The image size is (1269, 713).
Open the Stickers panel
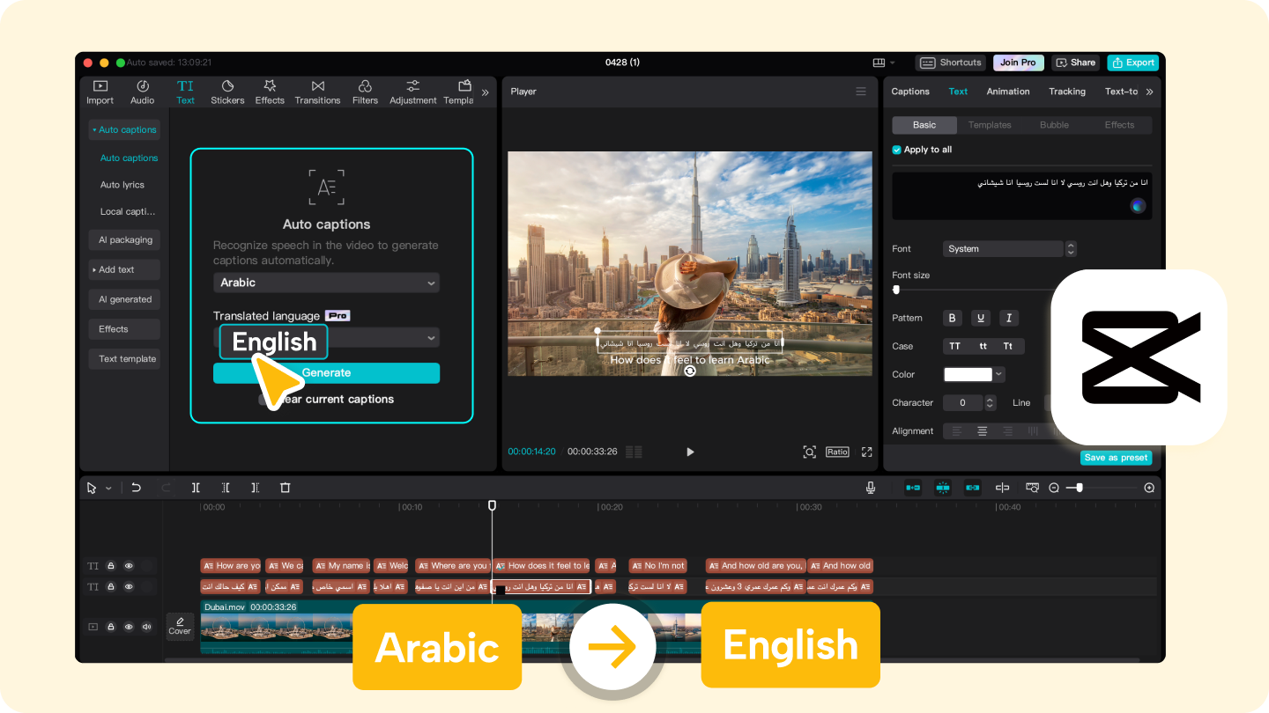point(227,92)
